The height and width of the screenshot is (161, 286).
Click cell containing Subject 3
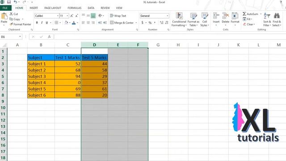(x=41, y=76)
